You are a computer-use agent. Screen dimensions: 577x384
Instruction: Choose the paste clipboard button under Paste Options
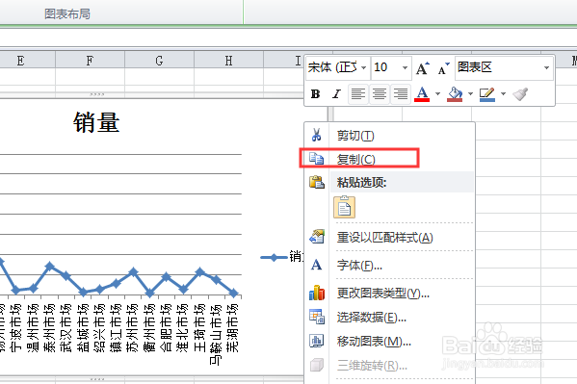[x=345, y=208]
